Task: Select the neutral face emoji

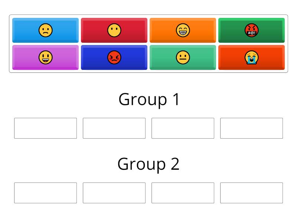Action: tap(183, 58)
